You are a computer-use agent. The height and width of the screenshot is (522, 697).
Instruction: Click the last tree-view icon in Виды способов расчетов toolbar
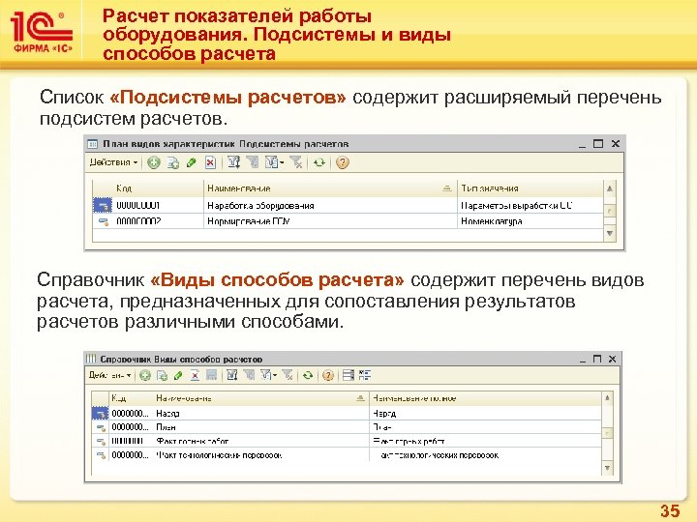point(365,375)
